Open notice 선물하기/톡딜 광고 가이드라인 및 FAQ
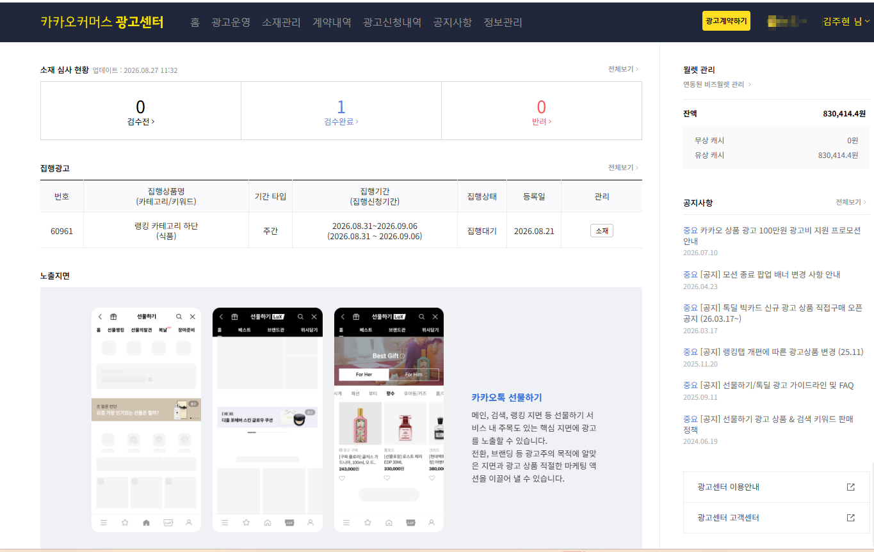 pyautogui.click(x=768, y=385)
